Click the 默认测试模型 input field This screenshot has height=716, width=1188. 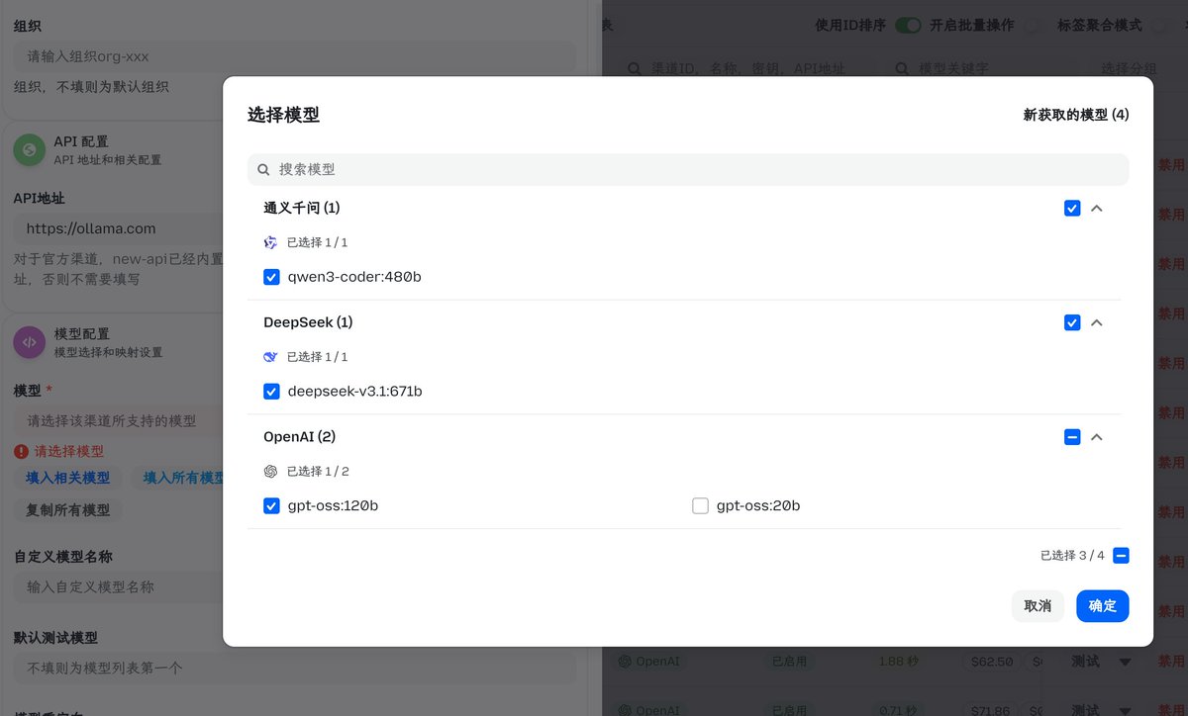(295, 668)
